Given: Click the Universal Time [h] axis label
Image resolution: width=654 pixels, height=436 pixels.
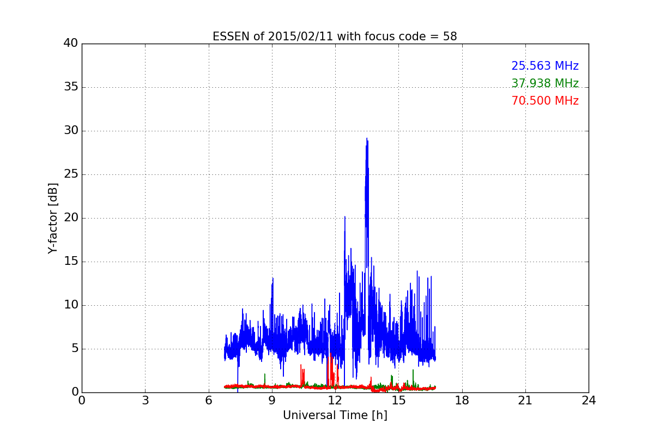Looking at the screenshot, I should pos(335,415).
